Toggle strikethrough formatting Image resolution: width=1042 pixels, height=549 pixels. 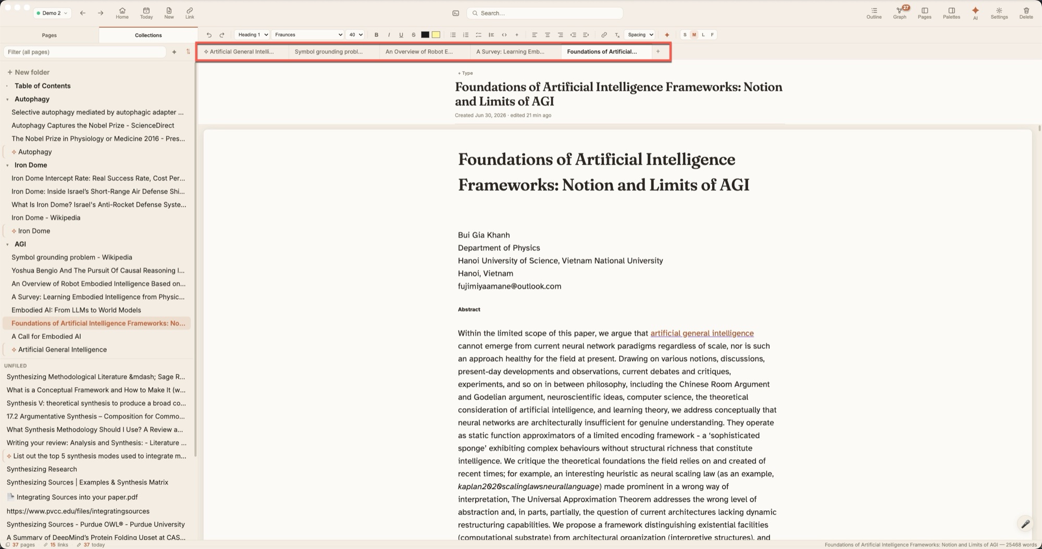(414, 35)
